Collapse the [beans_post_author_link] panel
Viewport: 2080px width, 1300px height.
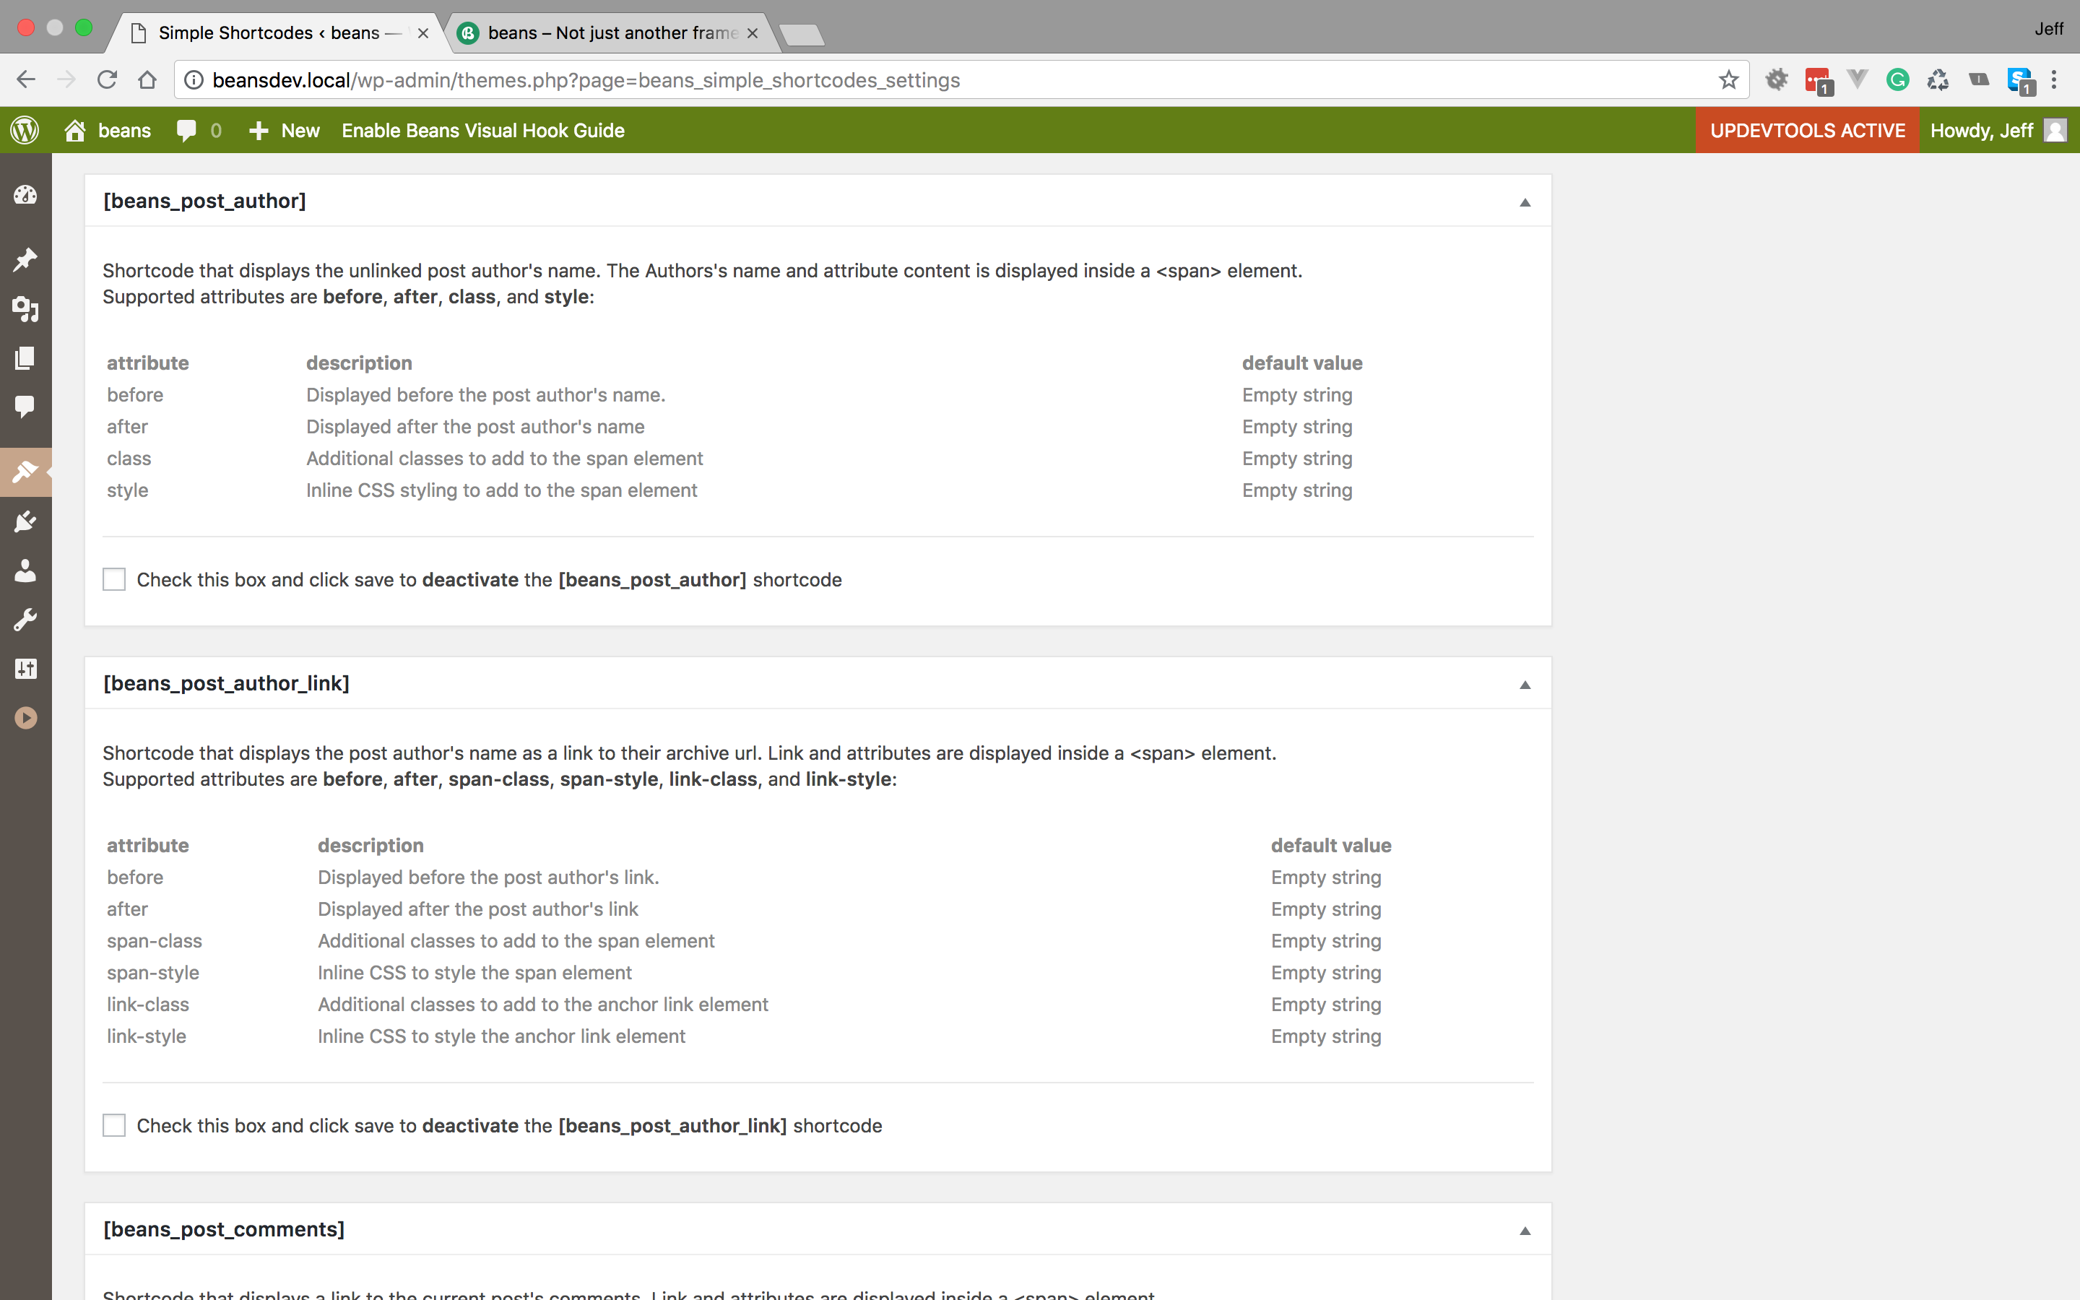pos(1525,685)
